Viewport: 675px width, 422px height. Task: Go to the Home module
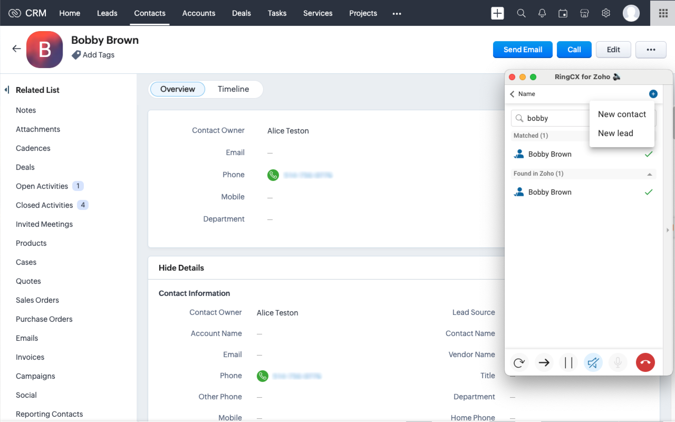pos(70,13)
